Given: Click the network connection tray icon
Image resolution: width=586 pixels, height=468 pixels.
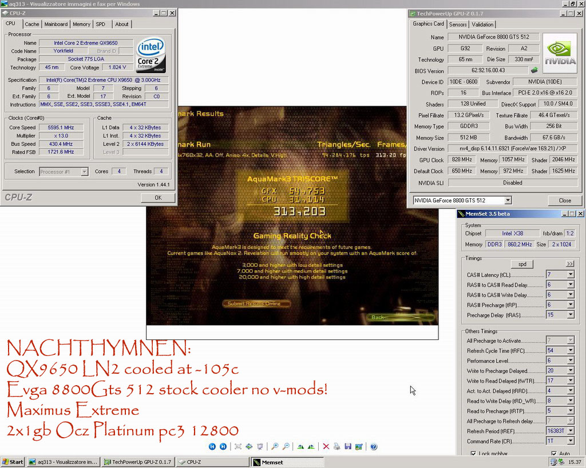Looking at the screenshot, I should click(x=553, y=462).
